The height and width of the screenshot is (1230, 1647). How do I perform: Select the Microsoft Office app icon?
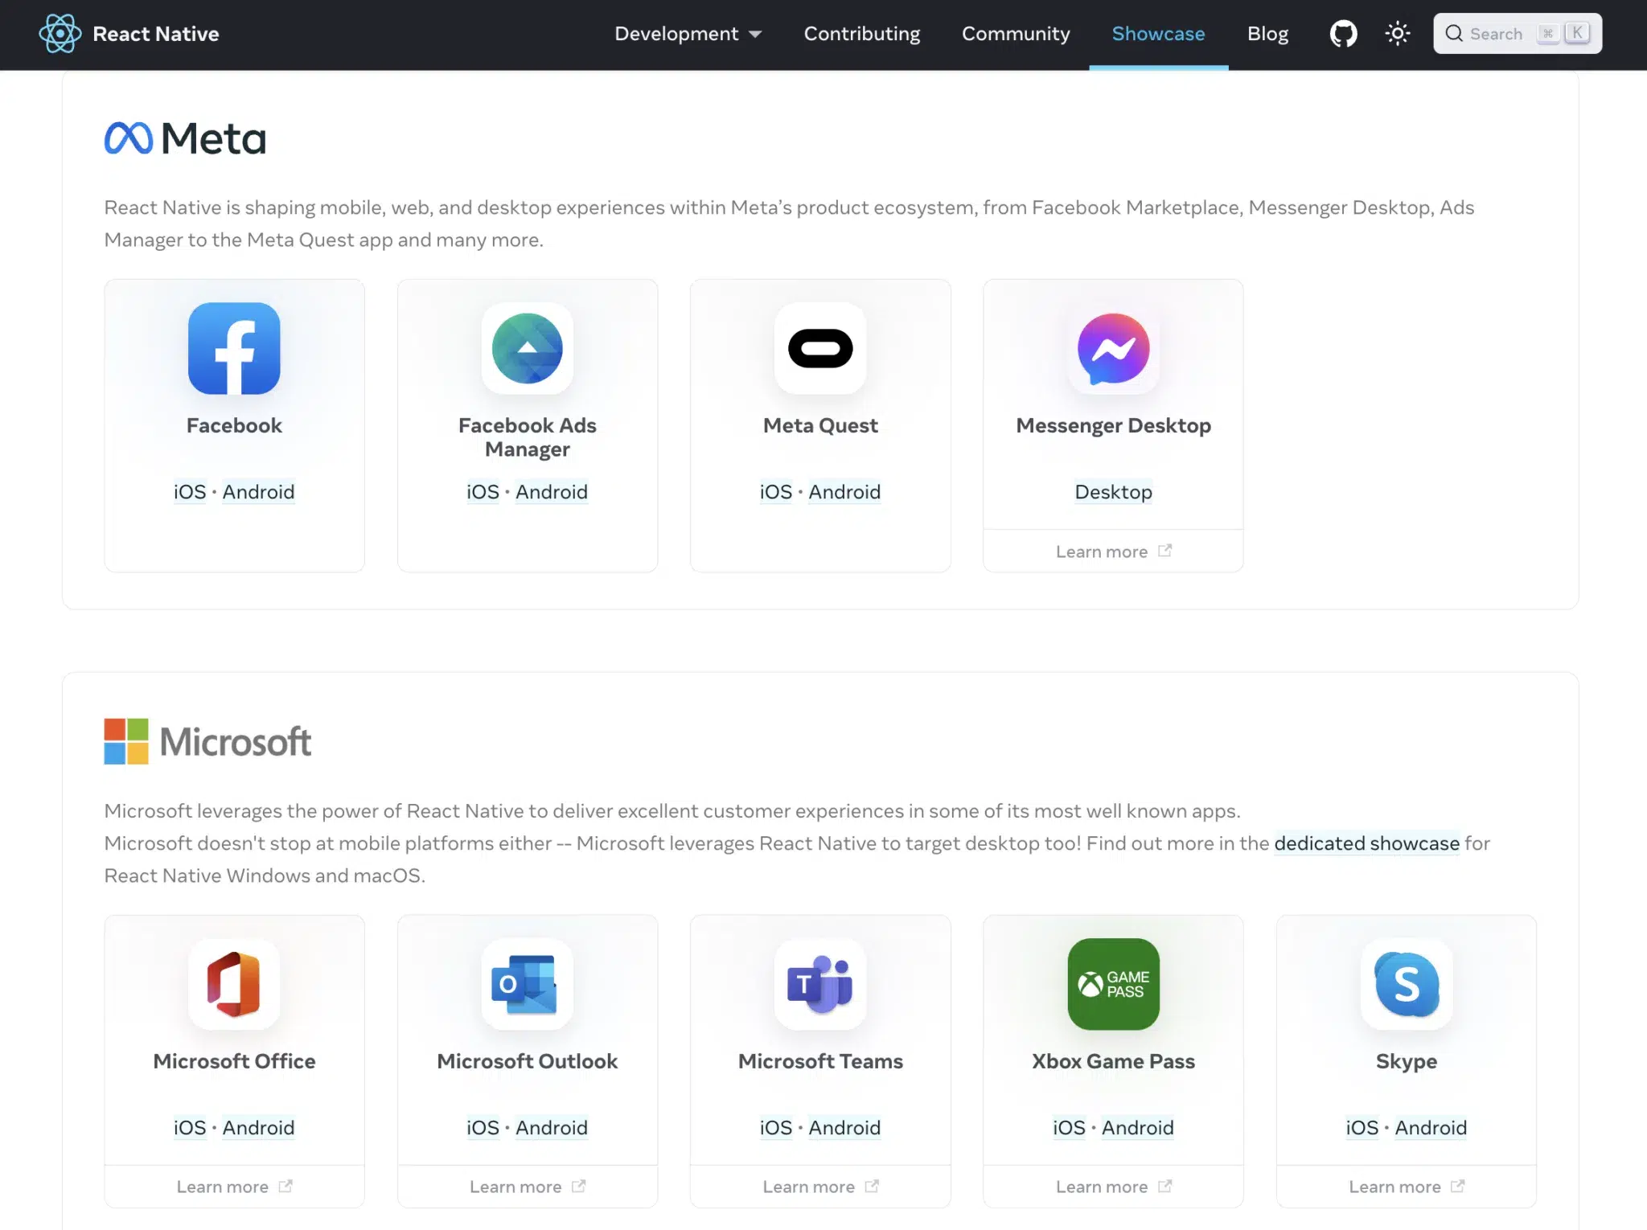pyautogui.click(x=234, y=985)
